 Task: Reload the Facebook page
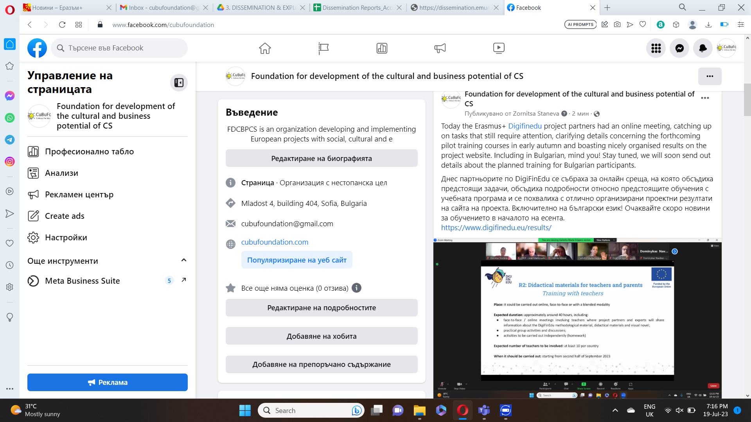[x=62, y=25]
